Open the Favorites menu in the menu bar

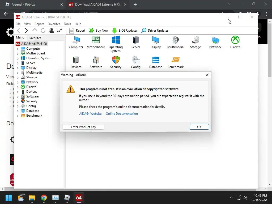point(54,24)
